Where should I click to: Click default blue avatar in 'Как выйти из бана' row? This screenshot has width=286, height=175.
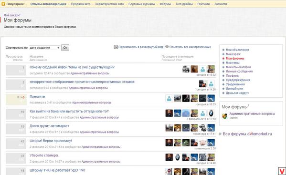[x=202, y=113]
